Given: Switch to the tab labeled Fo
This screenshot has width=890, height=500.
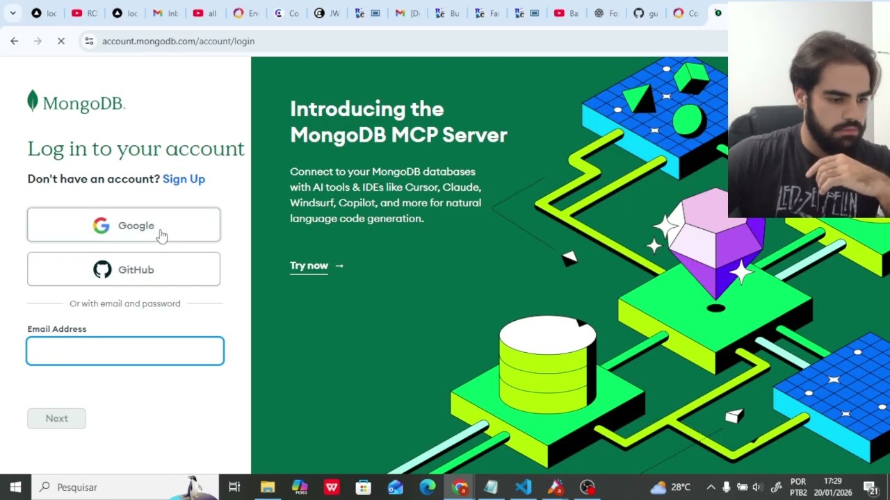Looking at the screenshot, I should (606, 13).
